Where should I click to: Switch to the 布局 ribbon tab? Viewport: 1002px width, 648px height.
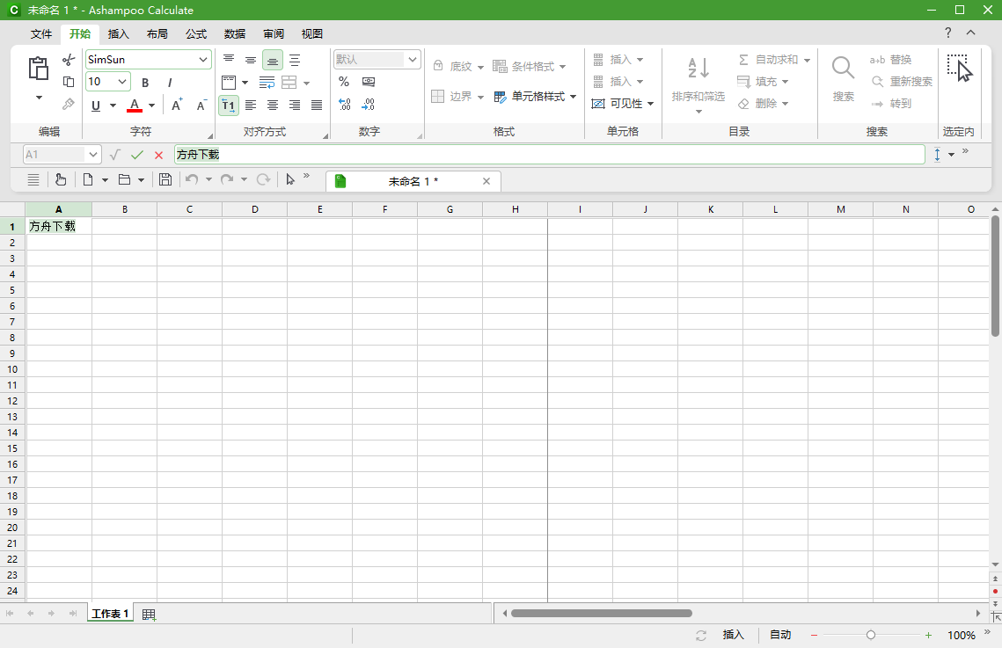tap(157, 33)
